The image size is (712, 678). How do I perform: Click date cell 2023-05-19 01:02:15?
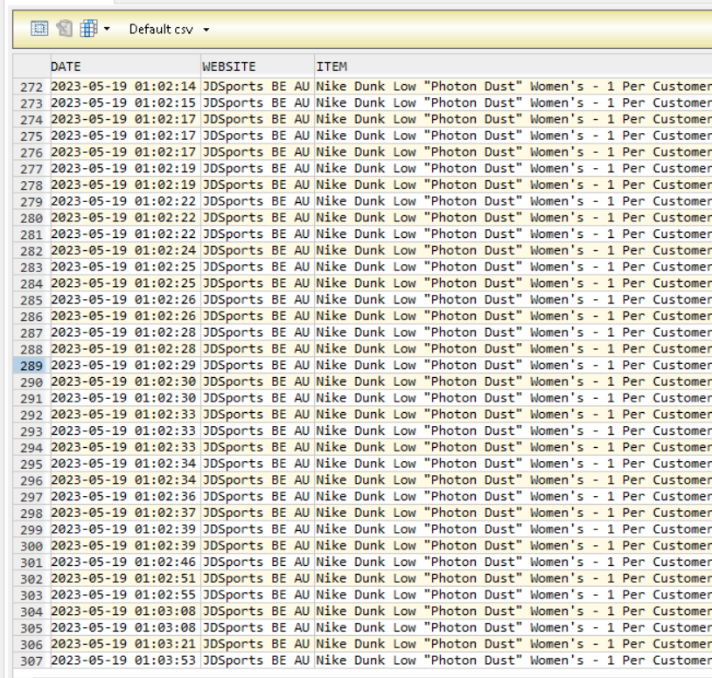[125, 102]
